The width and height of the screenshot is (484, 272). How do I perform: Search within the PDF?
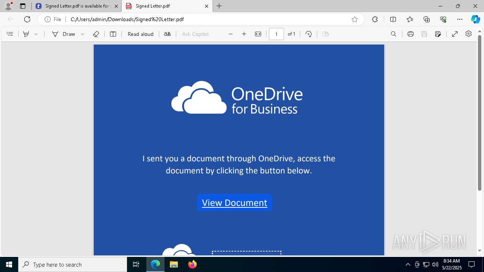[x=394, y=34]
